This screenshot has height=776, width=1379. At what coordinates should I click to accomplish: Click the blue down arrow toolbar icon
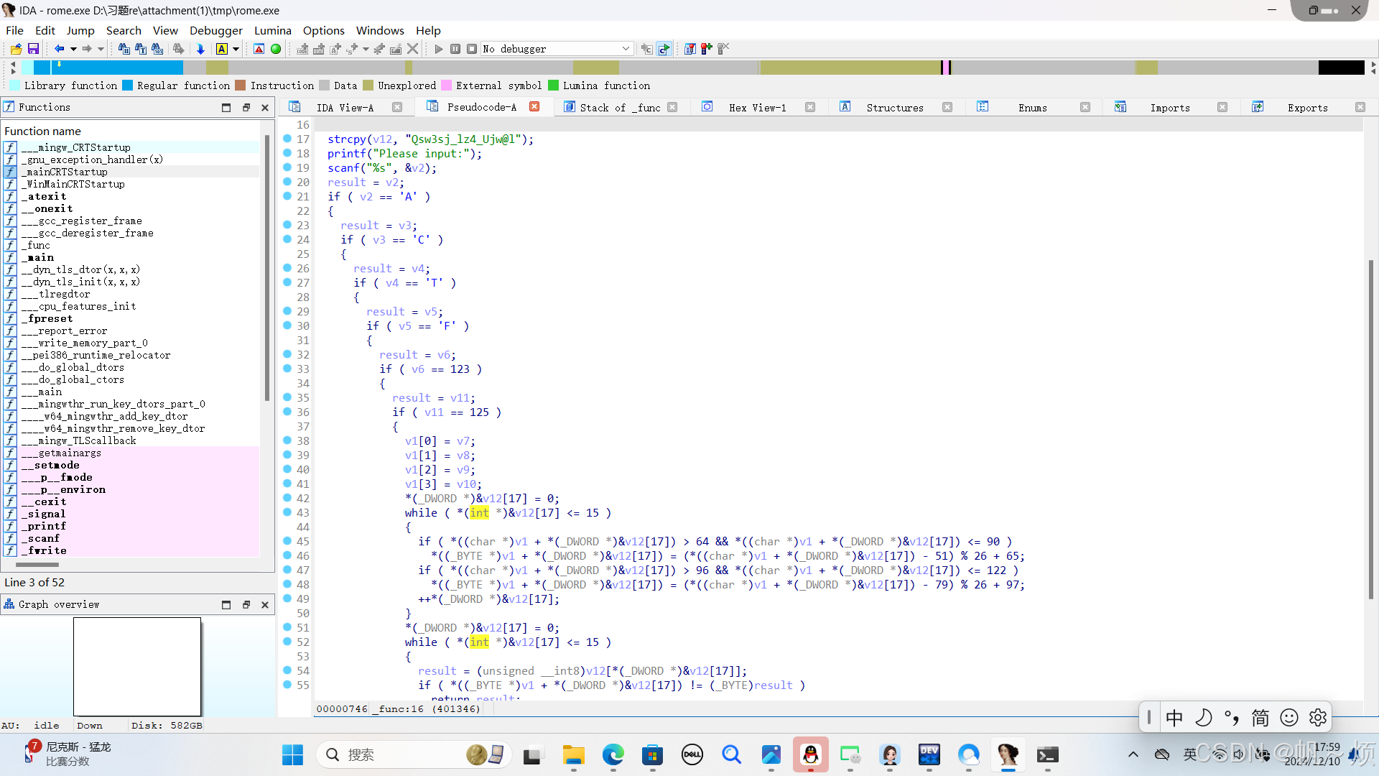[200, 49]
